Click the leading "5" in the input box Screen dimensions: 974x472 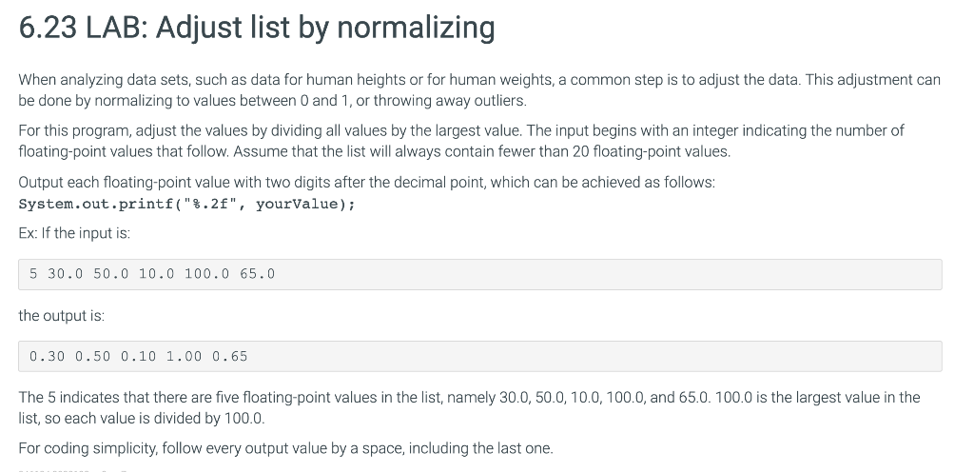coord(33,274)
